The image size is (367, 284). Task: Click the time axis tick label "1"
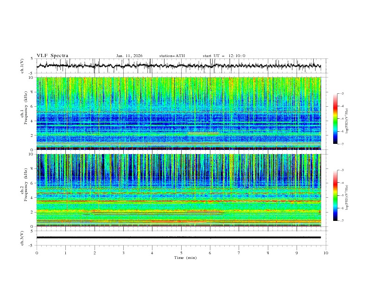tap(65, 253)
